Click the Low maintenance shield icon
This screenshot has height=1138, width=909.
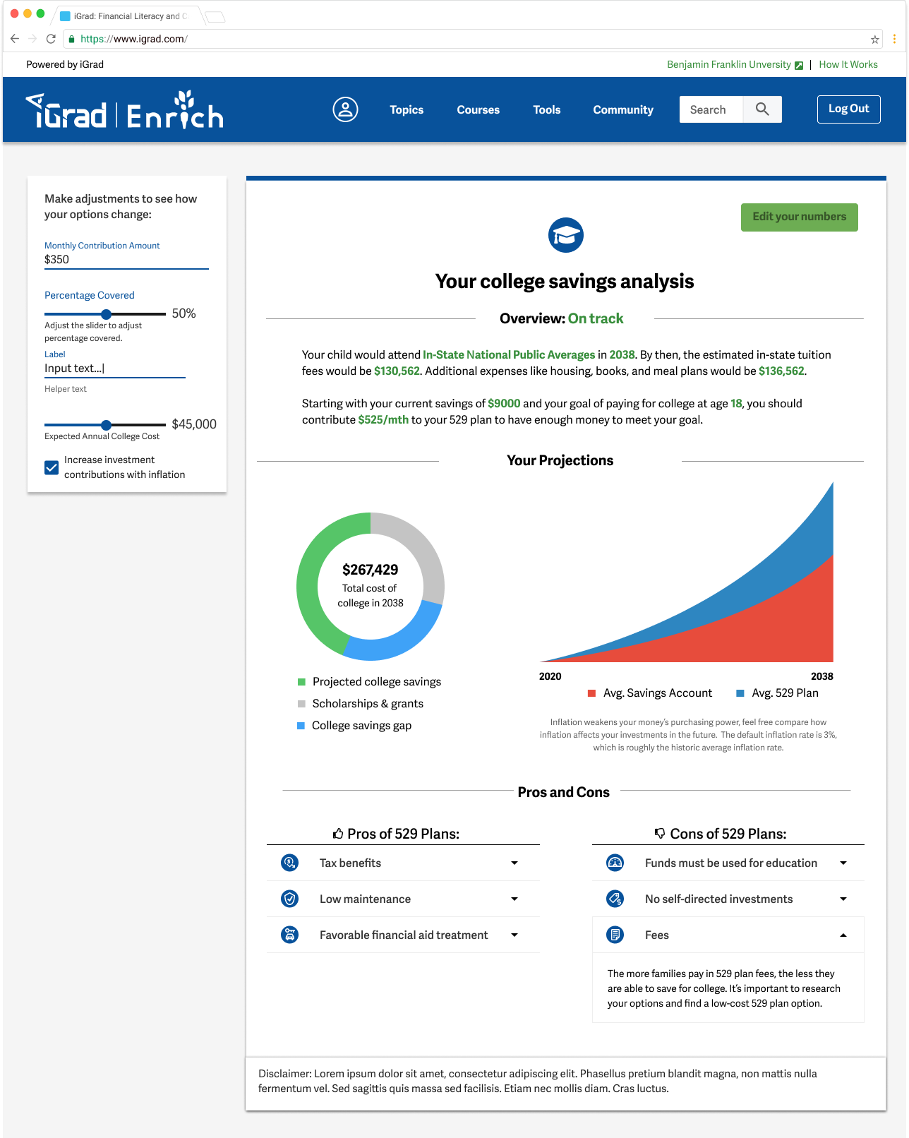tap(290, 898)
